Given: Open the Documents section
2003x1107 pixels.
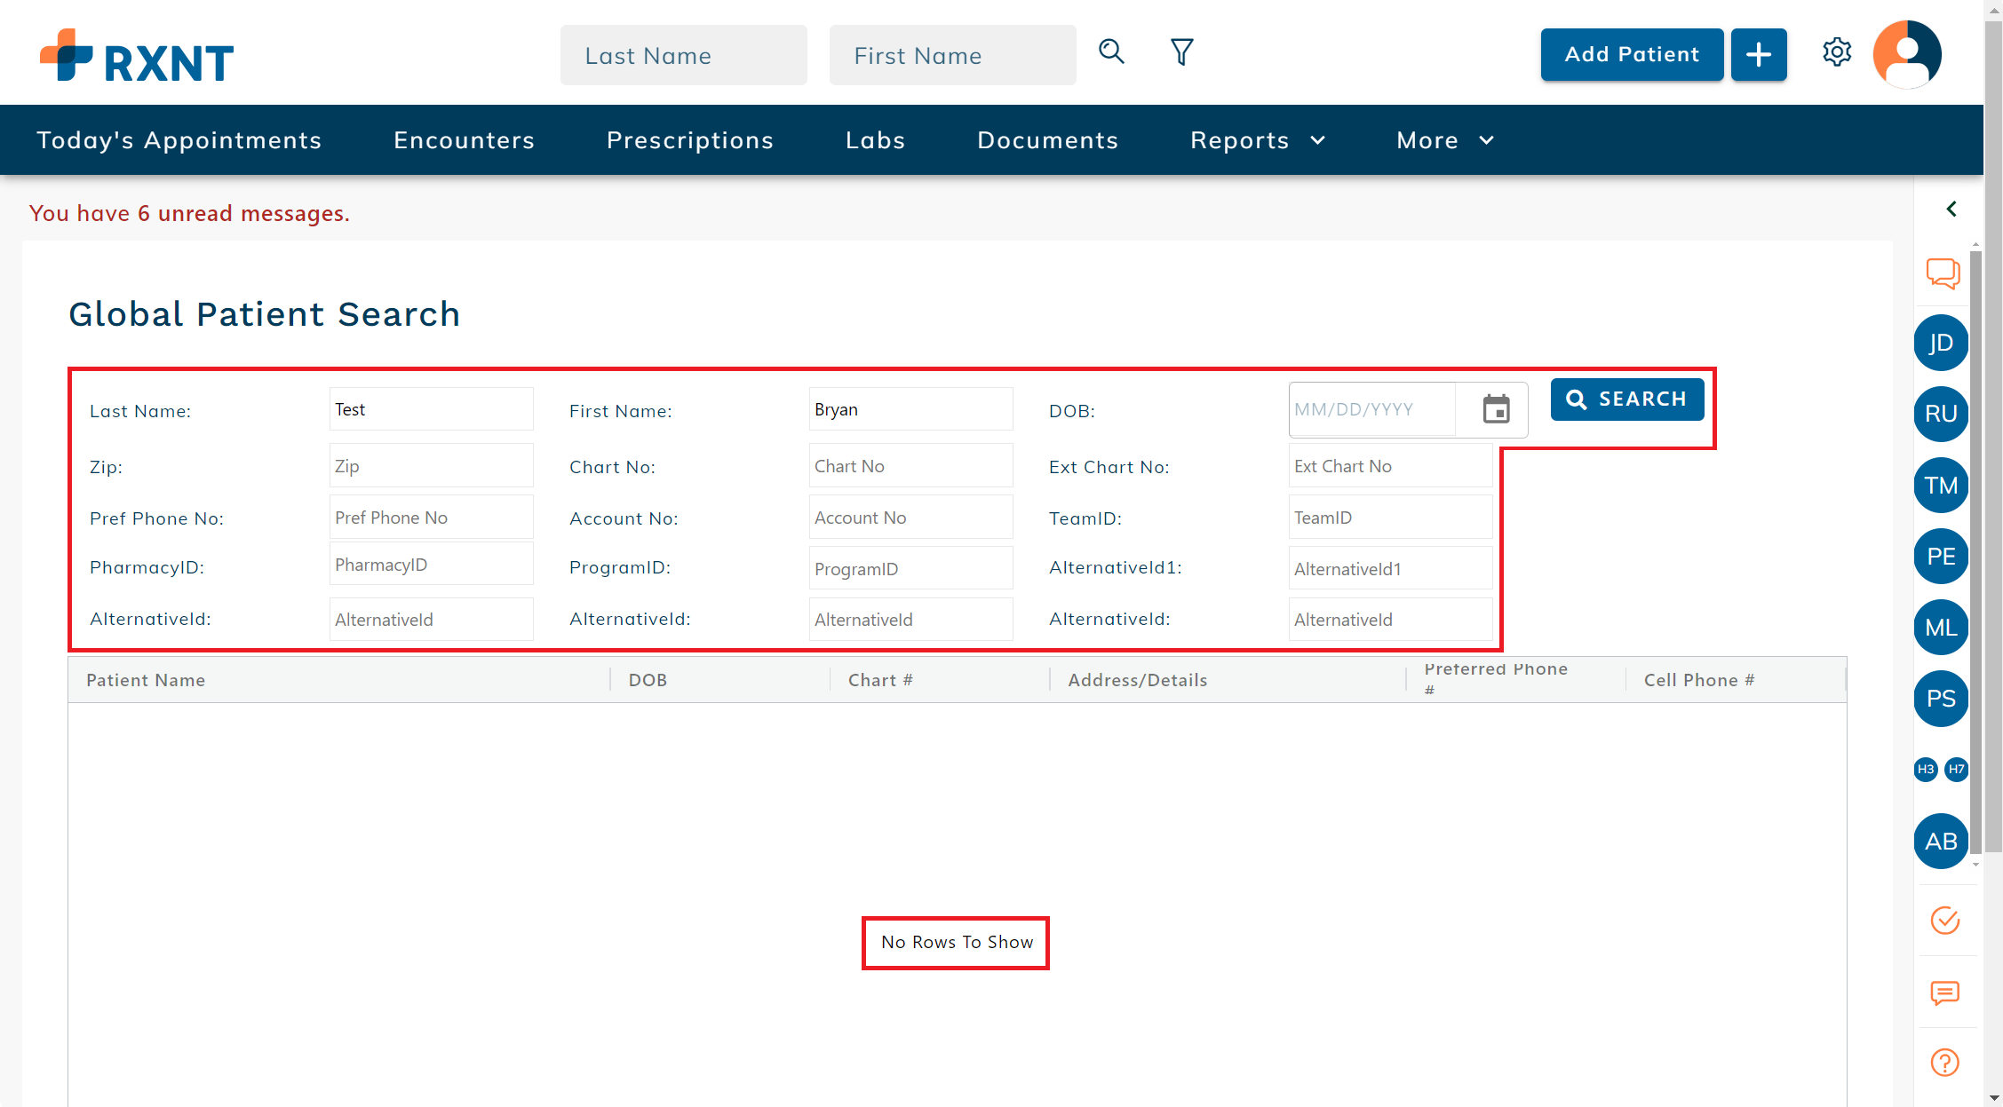Looking at the screenshot, I should (1047, 139).
